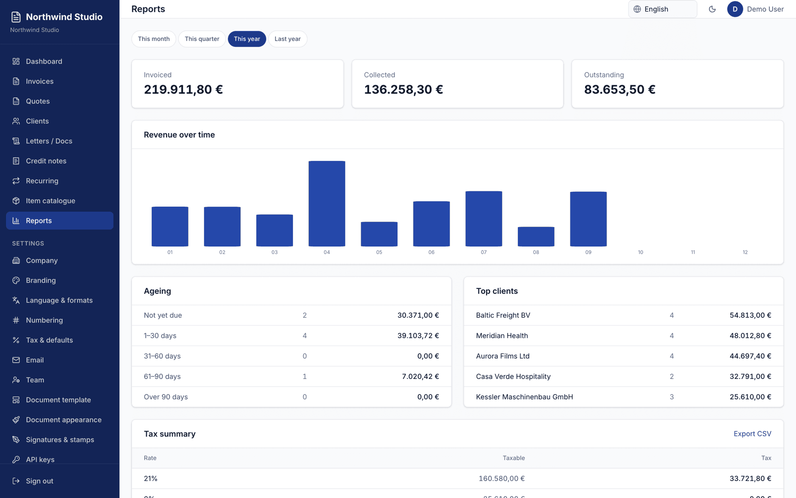Screen dimensions: 796x498
Task: Click the Tax & defaults percent icon
Action: pos(16,340)
